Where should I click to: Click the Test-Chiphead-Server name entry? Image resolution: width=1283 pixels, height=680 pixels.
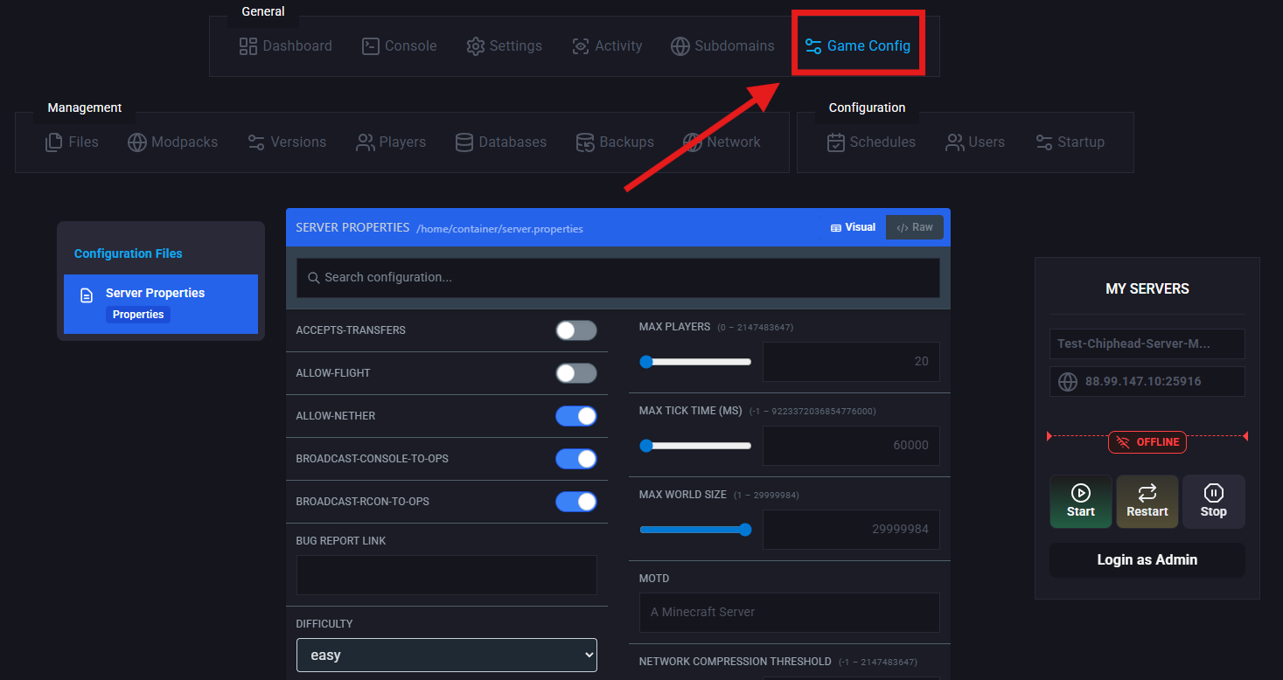coord(1147,344)
